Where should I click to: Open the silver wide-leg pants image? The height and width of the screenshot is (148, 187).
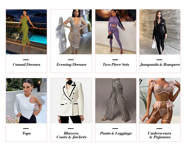[116, 101]
